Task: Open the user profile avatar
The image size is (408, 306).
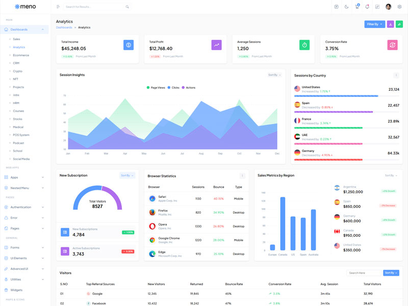Action: [x=389, y=7]
